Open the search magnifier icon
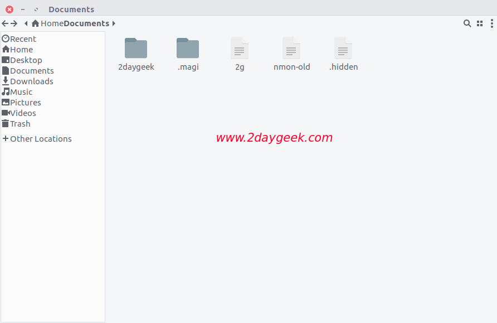Image resolution: width=497 pixels, height=323 pixels. (467, 23)
